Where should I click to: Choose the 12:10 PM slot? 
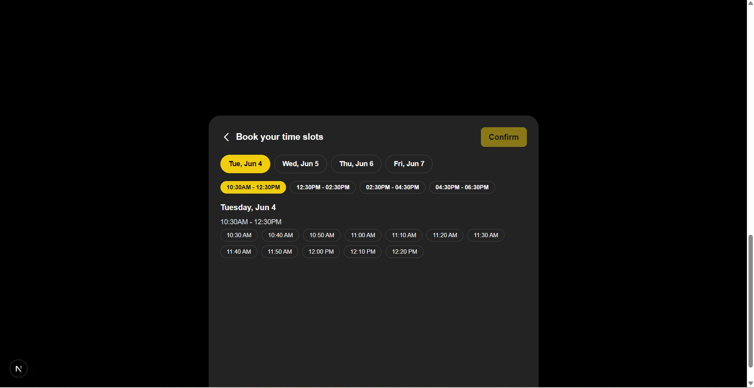tap(363, 252)
